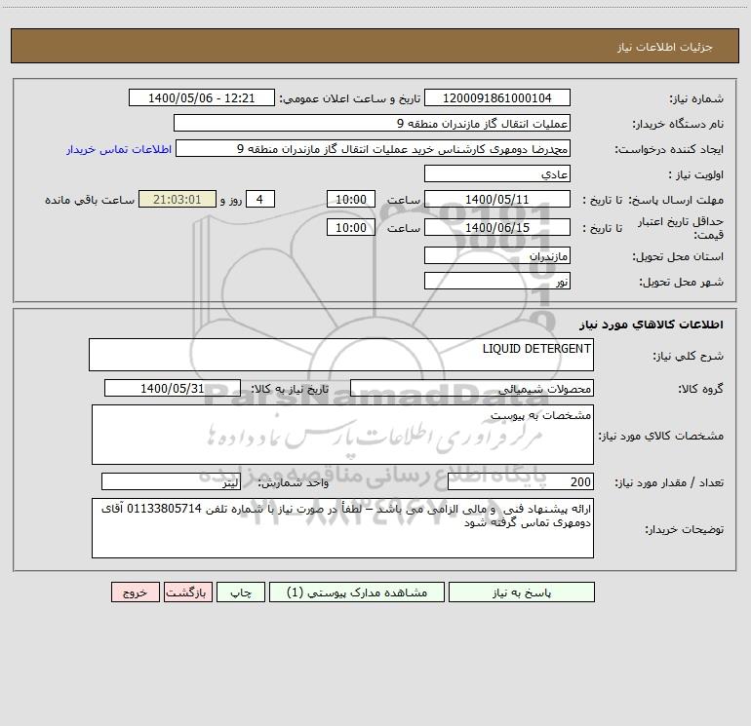Click specifications box مشخصات به پیوست
The height and width of the screenshot is (726, 751).
click(x=342, y=435)
